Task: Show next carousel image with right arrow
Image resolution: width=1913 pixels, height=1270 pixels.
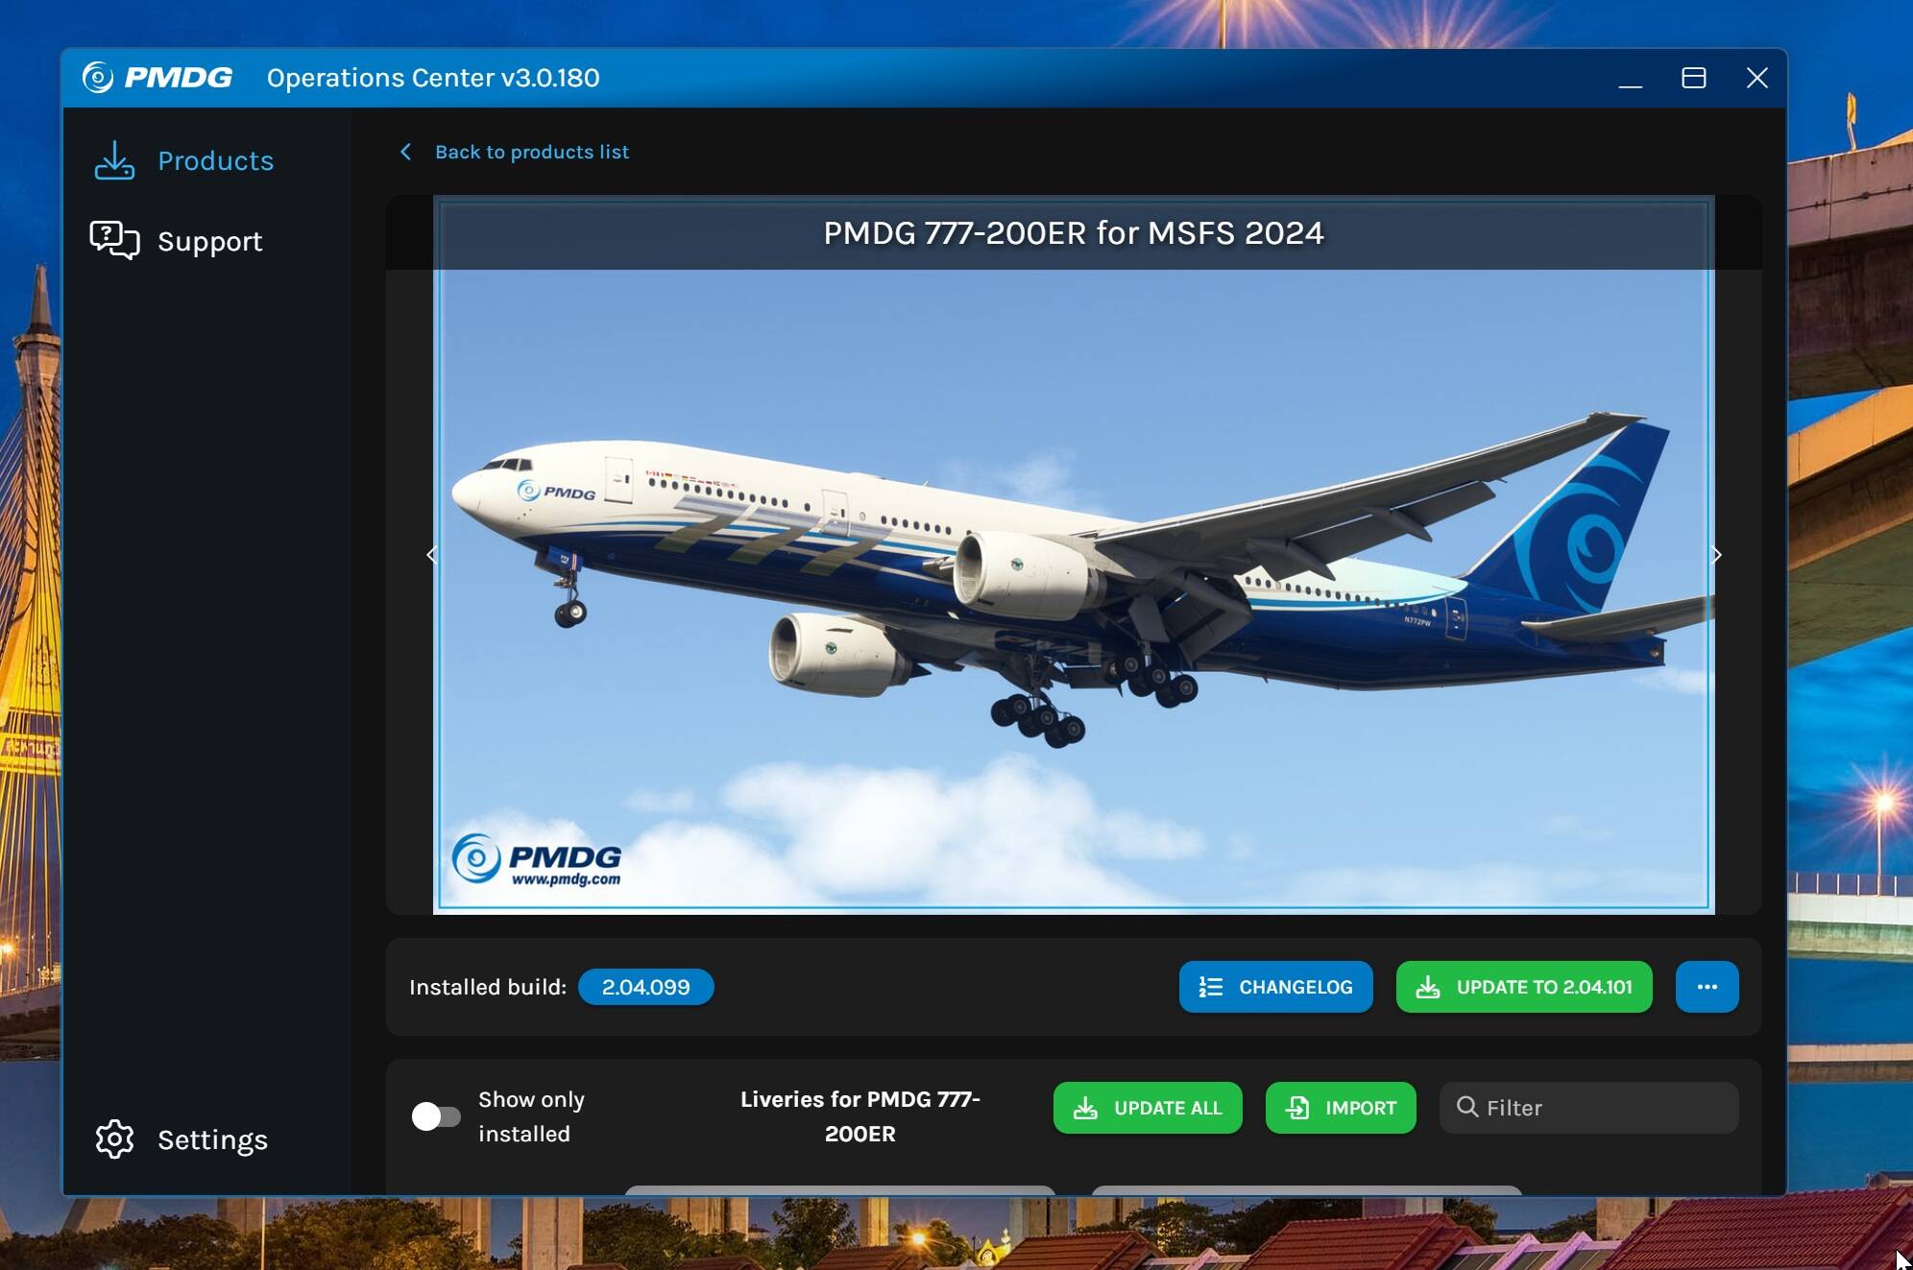Action: (x=1717, y=555)
